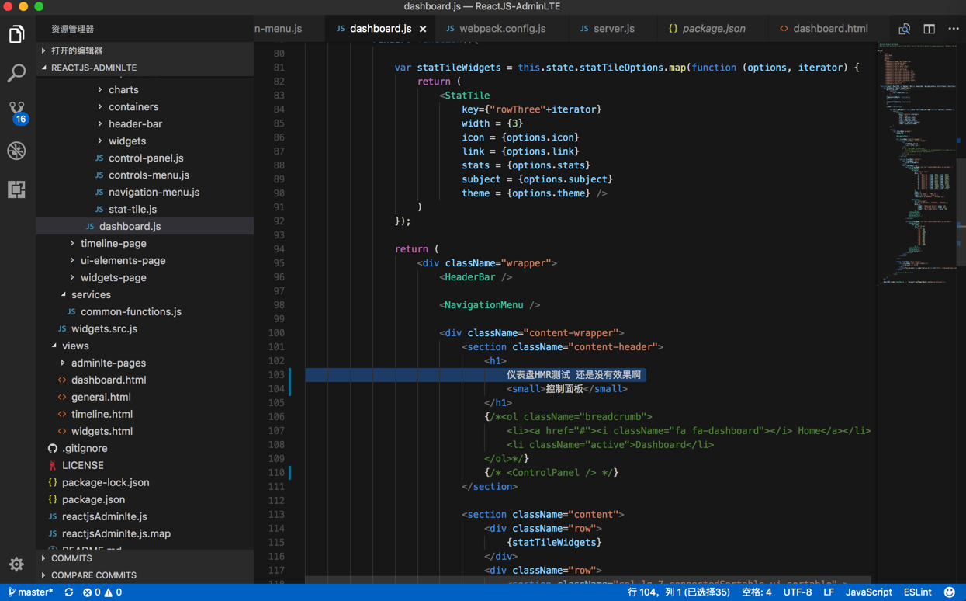Open the Search view icon
Viewport: 966px width, 601px height.
tap(16, 73)
